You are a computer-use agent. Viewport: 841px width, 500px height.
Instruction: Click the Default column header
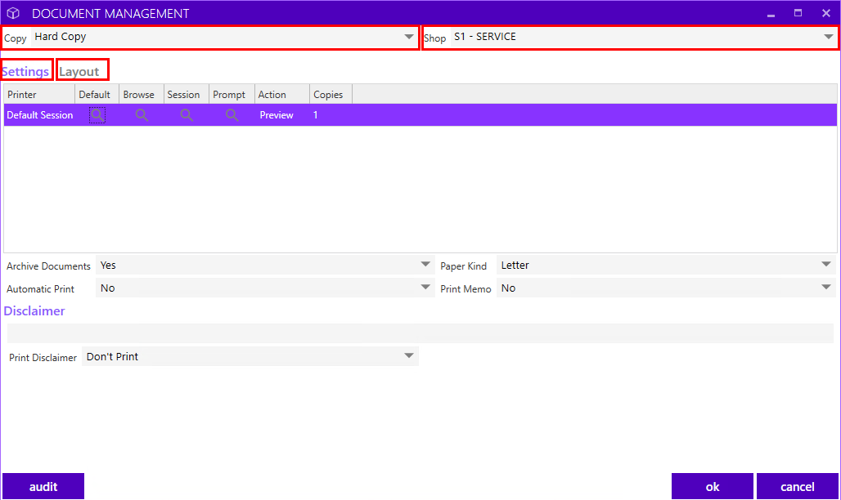[97, 94]
